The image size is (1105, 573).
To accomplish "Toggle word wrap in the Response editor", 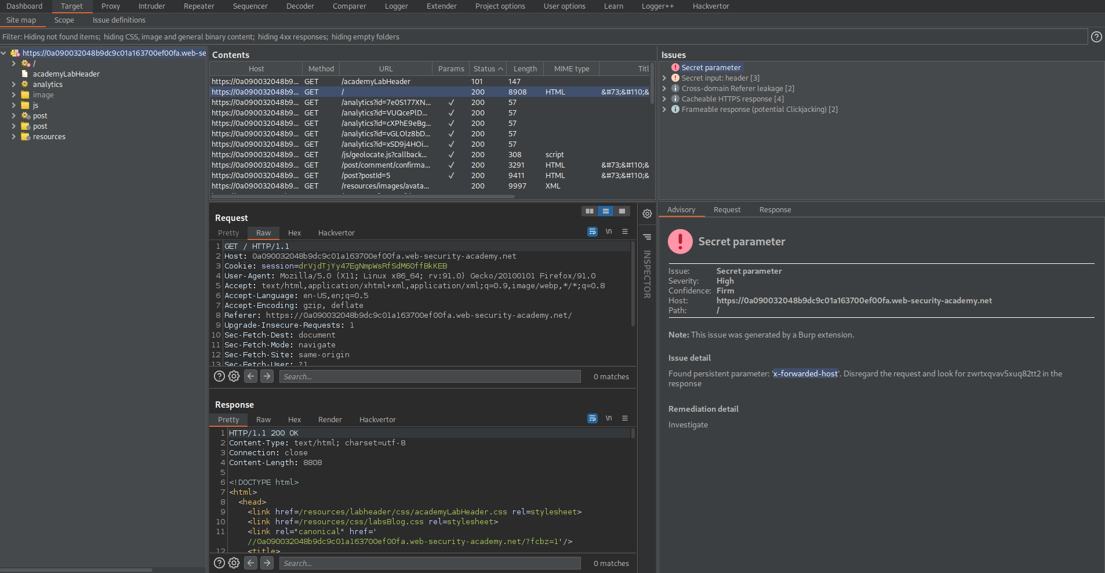I will (x=593, y=418).
